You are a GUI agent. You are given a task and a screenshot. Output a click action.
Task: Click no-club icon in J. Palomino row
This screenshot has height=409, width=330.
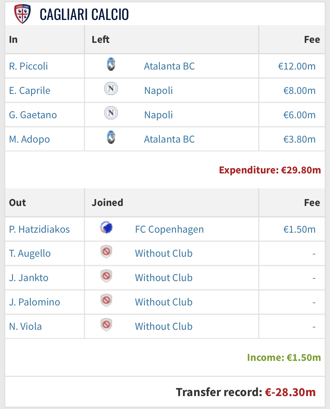[106, 300]
